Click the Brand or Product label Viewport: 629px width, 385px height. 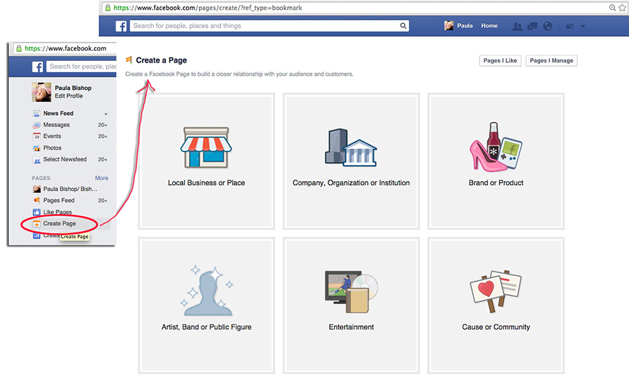pos(496,183)
